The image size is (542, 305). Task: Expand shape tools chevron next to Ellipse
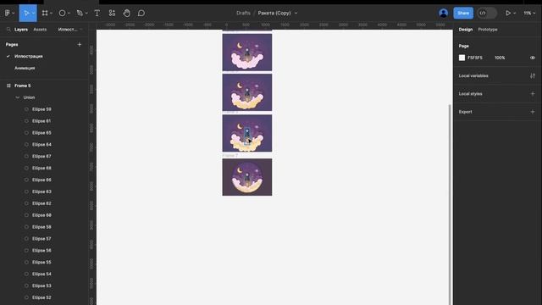[x=69, y=14]
